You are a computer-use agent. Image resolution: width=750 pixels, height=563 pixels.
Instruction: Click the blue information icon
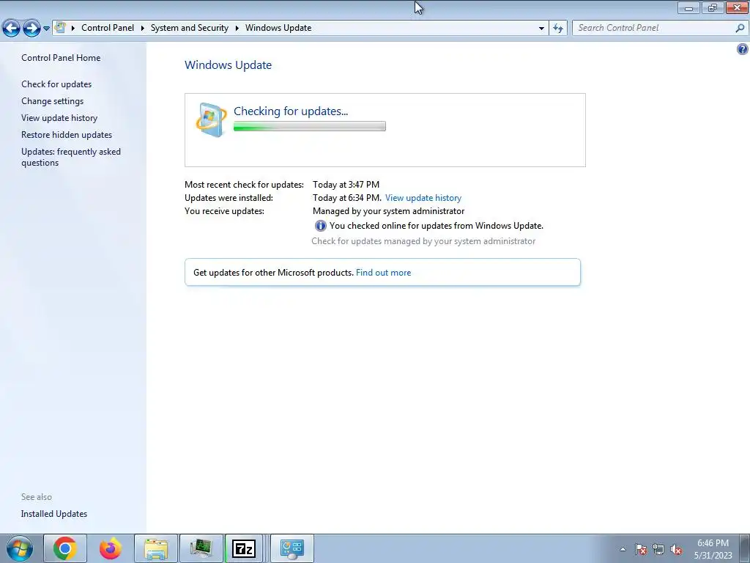(321, 226)
